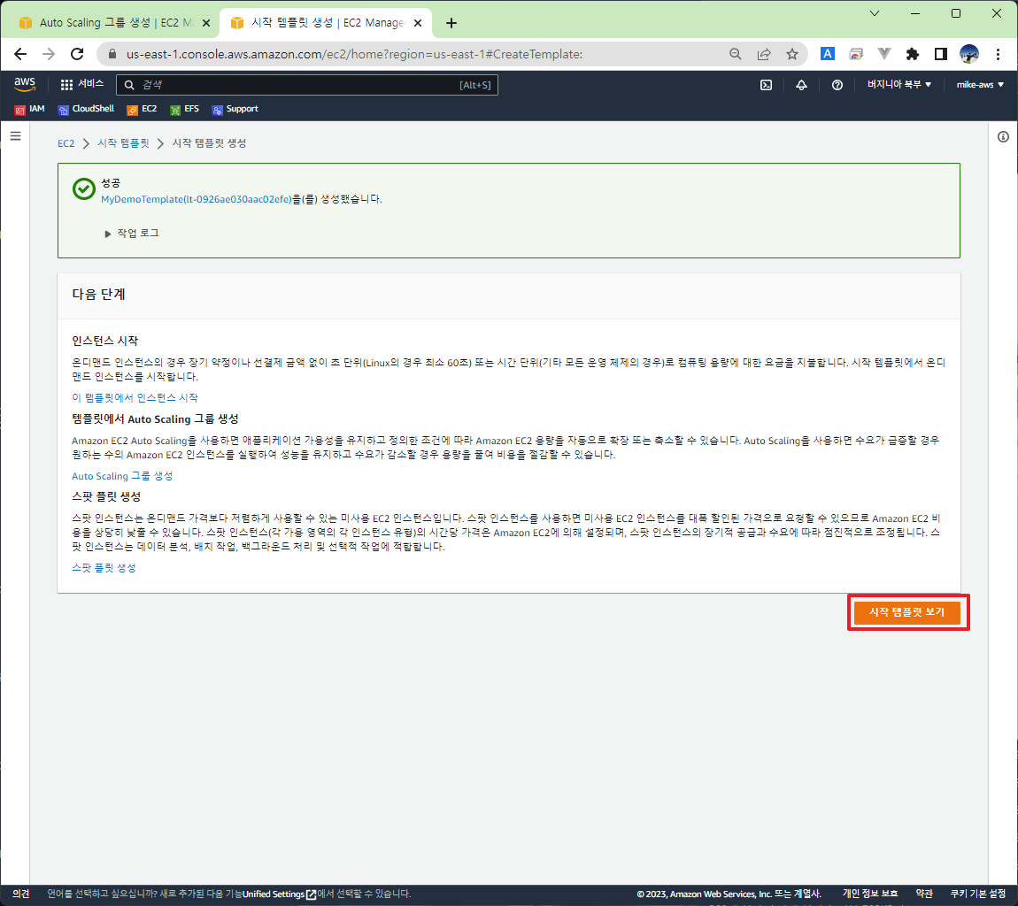1018x906 pixels.
Task: Open the MyDemoTemplate link
Action: (x=196, y=199)
